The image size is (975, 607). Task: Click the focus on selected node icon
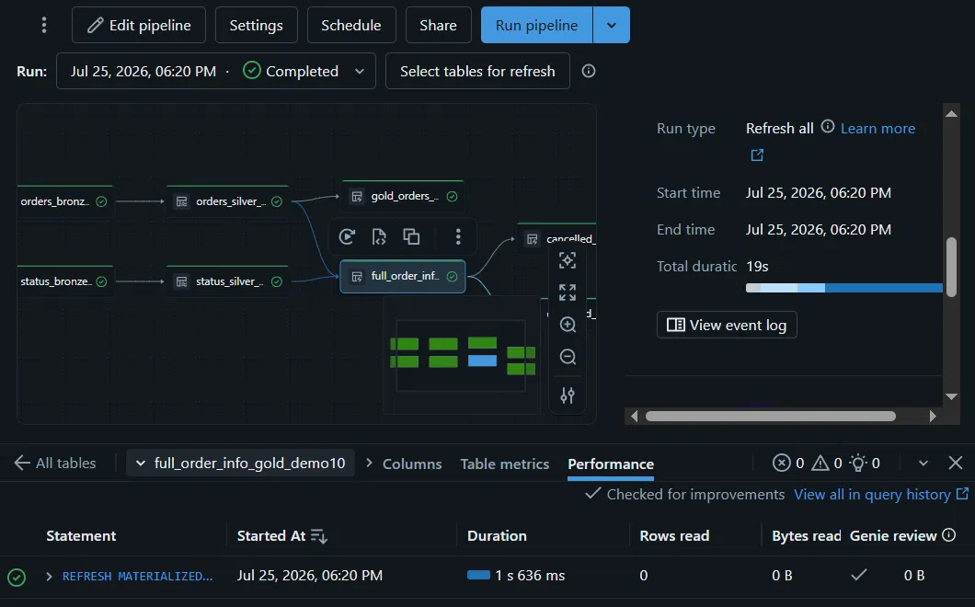(x=568, y=260)
